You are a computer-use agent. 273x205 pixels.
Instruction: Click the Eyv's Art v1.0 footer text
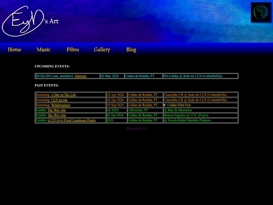[136, 129]
